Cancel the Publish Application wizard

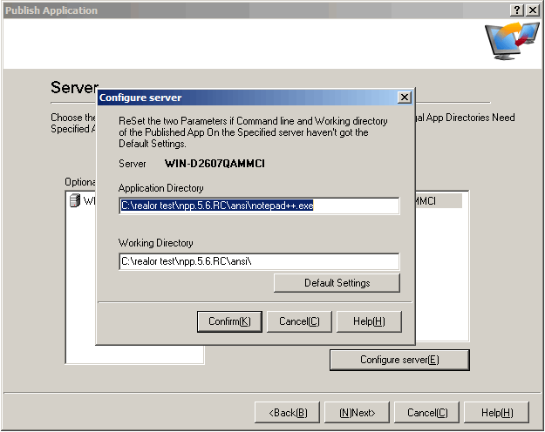tap(427, 412)
